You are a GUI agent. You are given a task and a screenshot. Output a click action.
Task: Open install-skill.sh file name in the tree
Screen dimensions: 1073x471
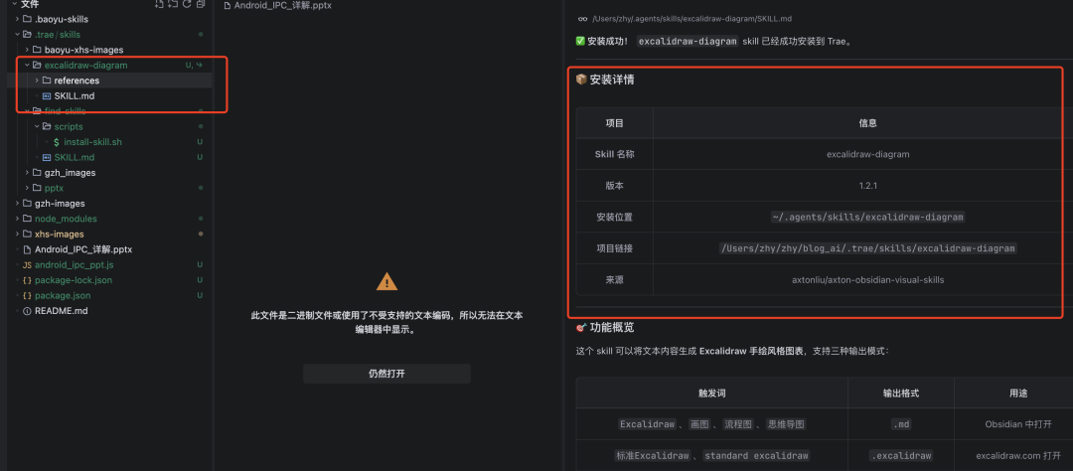click(92, 142)
